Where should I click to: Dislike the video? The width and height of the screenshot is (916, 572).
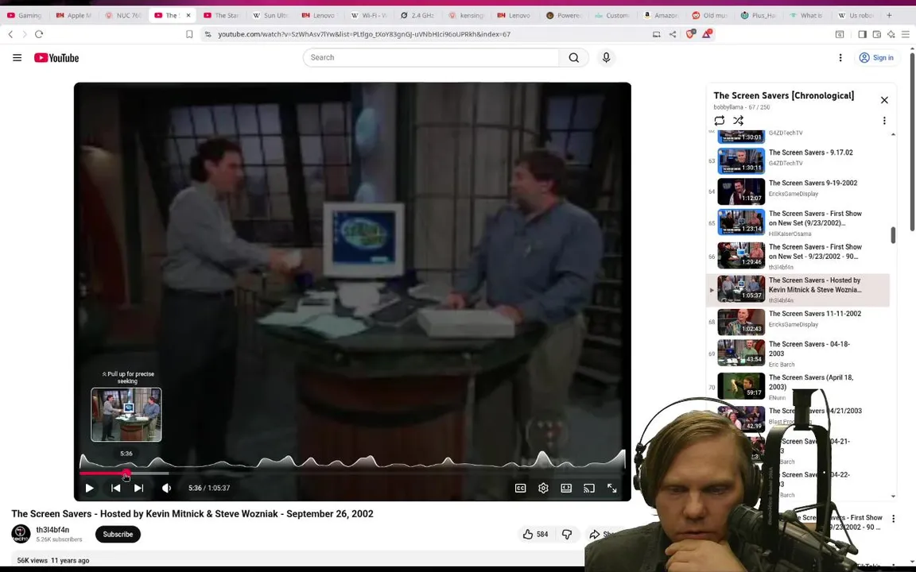click(567, 534)
